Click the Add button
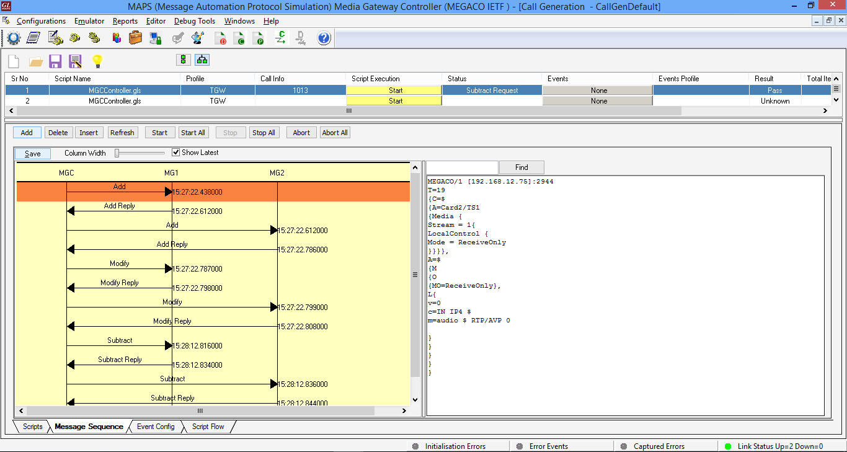 click(27, 133)
